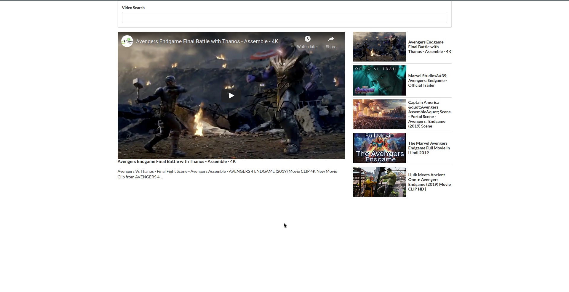The height and width of the screenshot is (292, 569).
Task: Select The Marvel Avengers Full Movie title link
Action: pos(429,148)
